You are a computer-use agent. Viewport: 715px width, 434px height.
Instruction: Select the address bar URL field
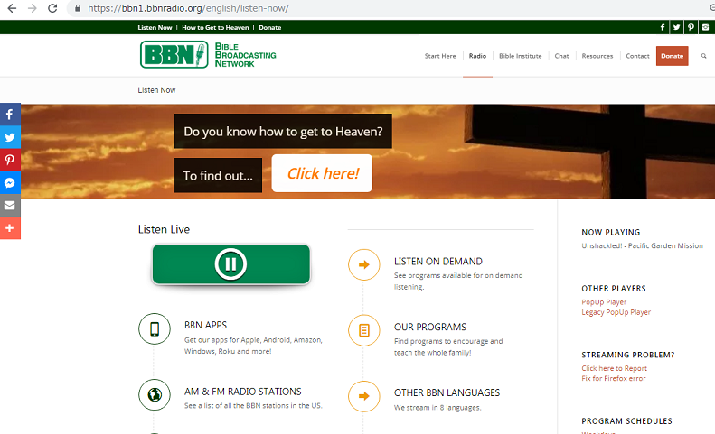(x=392, y=8)
